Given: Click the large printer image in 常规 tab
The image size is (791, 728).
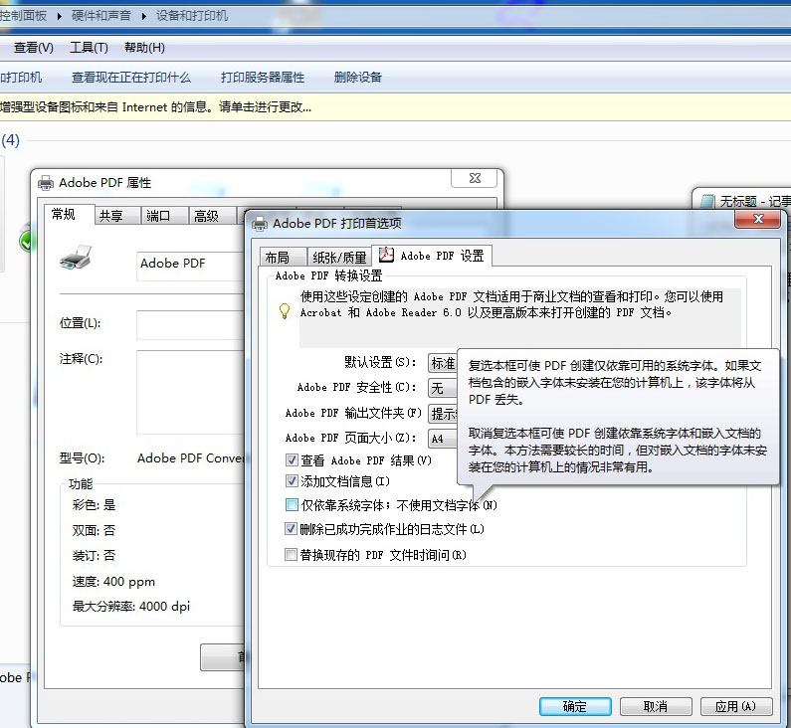Looking at the screenshot, I should 76,258.
